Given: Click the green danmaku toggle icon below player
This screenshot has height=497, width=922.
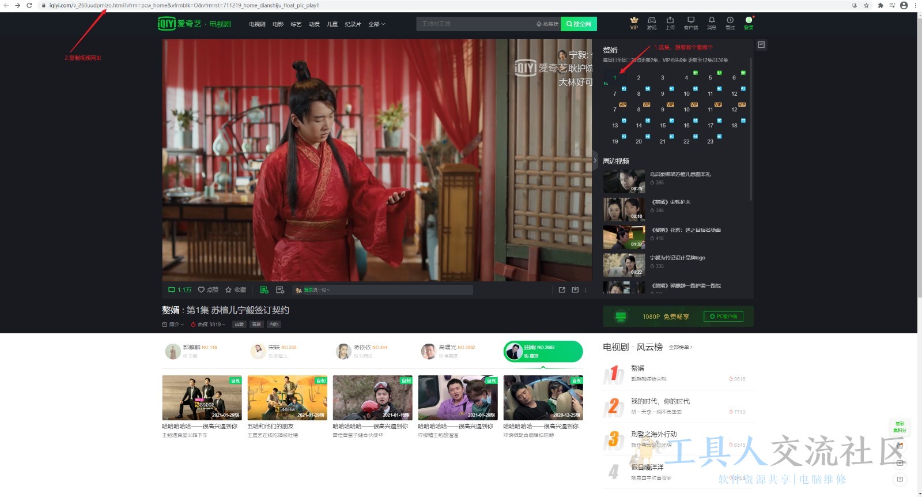Looking at the screenshot, I should click(264, 290).
